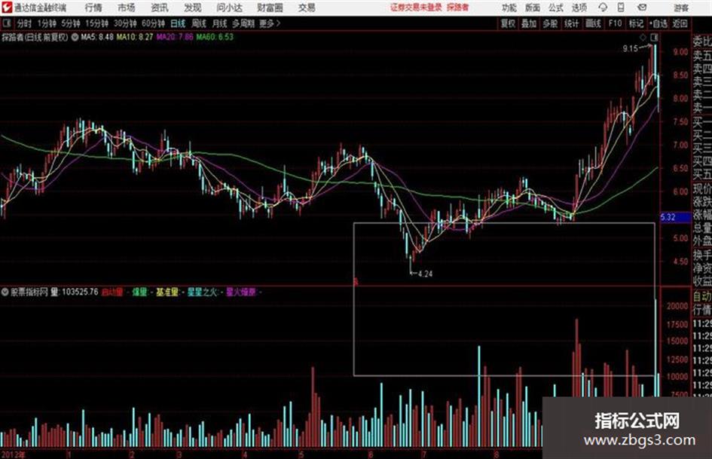Switch to the 15分钟 period tab
Viewport: 712px width, 459px height.
coord(96,23)
